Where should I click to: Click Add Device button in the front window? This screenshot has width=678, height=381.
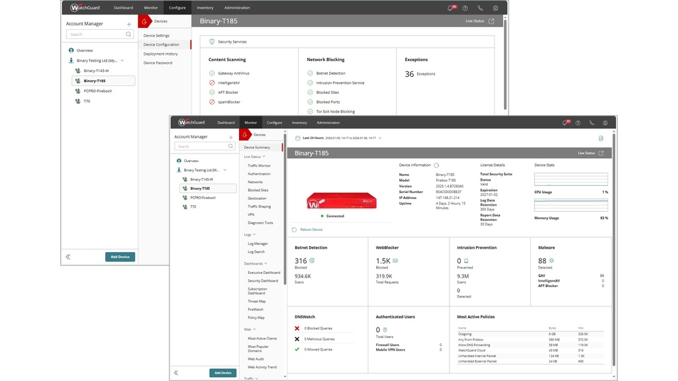coord(222,373)
